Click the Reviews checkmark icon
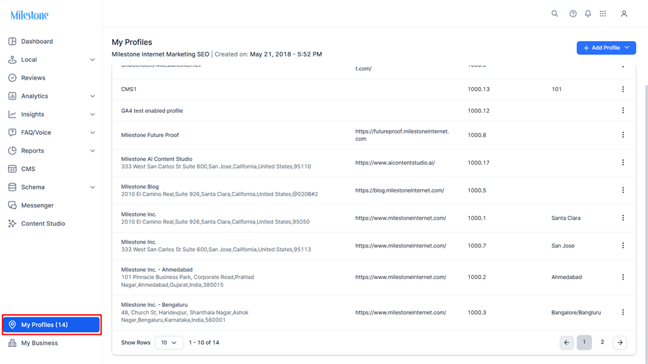648x364 pixels. click(13, 78)
